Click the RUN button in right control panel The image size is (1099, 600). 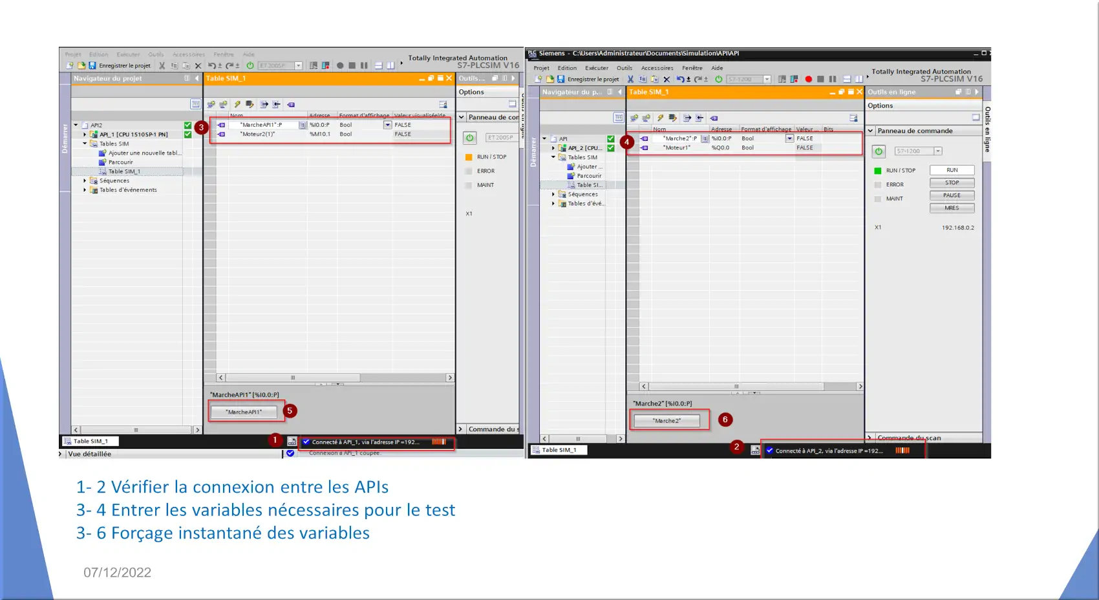point(952,170)
